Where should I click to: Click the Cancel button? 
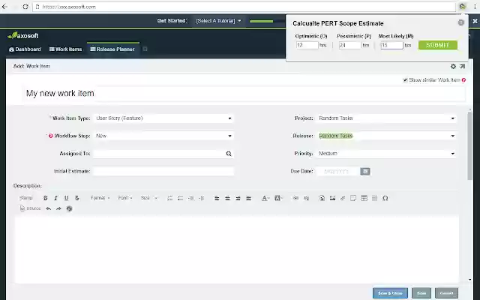[446, 293]
